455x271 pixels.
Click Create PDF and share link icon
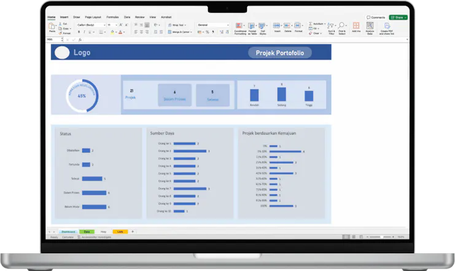387,26
